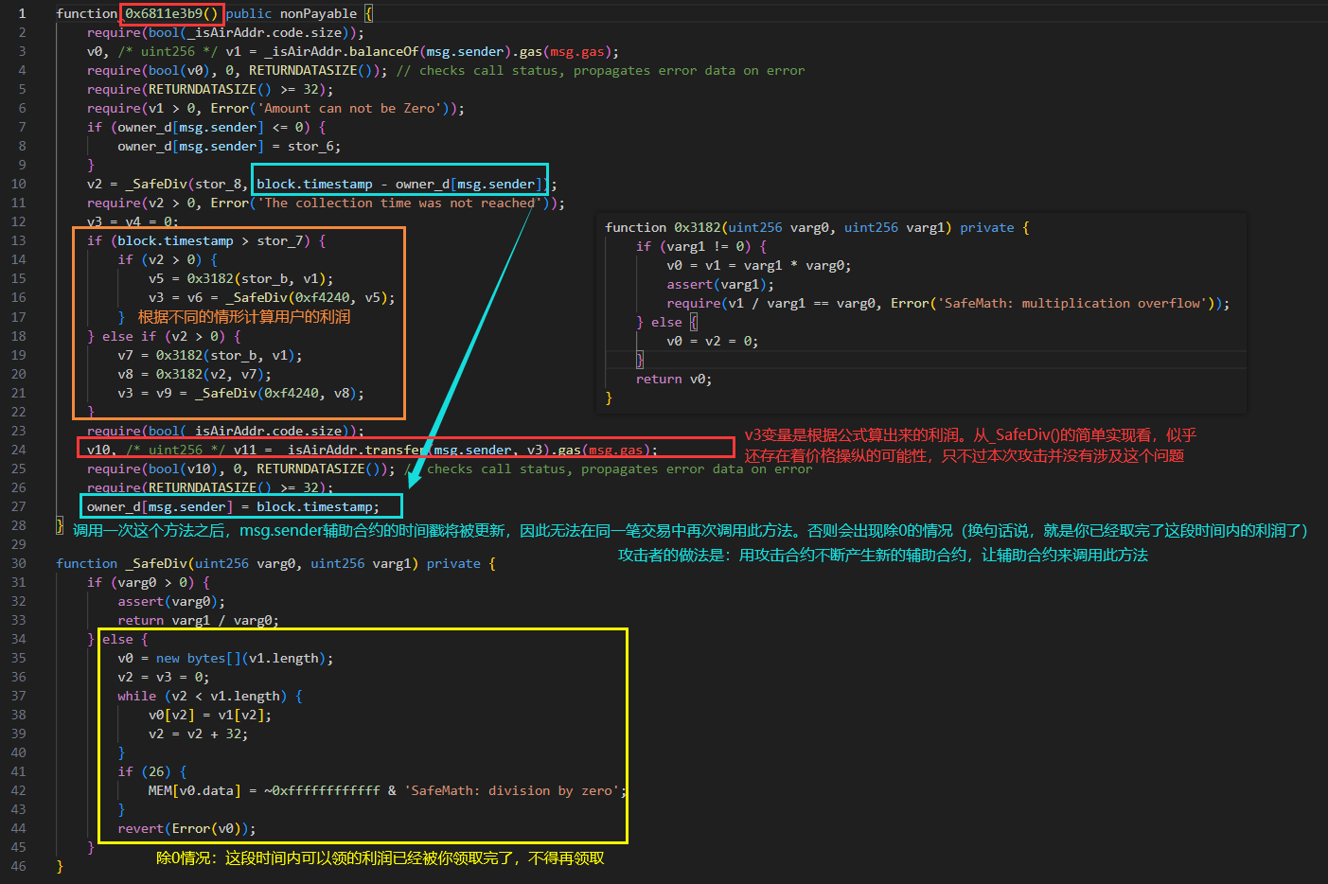1328x884 pixels.
Task: Click the function name 0x6811e3b9() on line 1
Action: click(171, 13)
